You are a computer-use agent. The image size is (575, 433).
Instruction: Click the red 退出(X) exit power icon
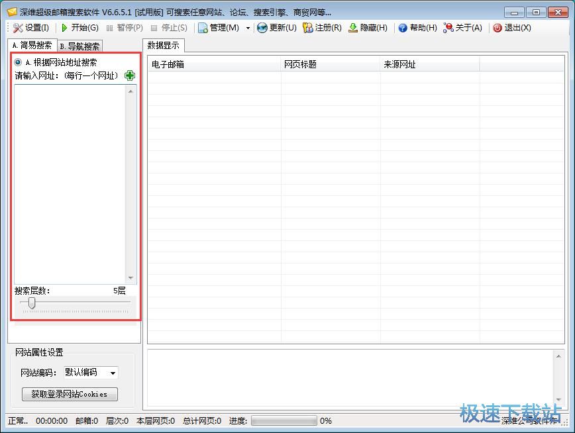coord(497,28)
